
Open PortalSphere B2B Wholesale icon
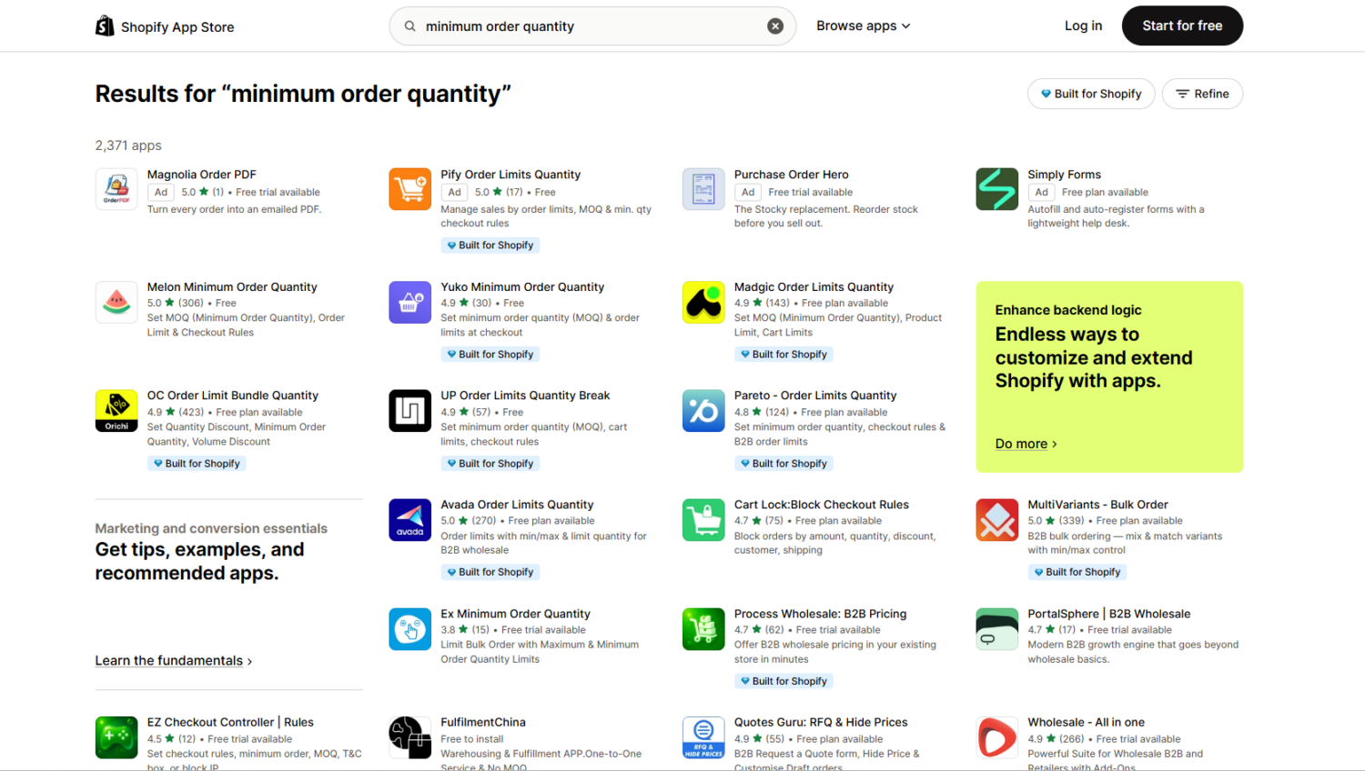pos(996,629)
